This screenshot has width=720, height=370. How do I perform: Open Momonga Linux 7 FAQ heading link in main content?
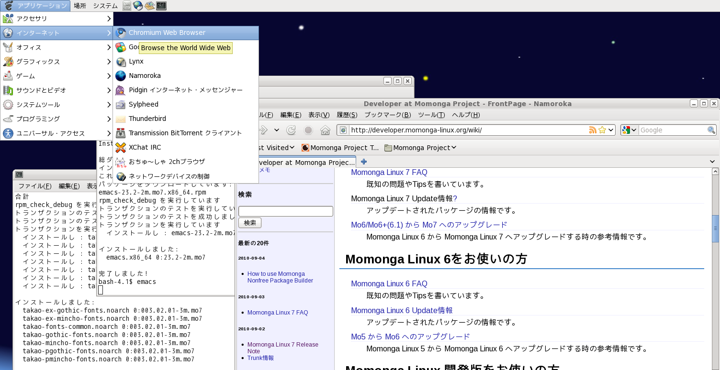tap(389, 172)
